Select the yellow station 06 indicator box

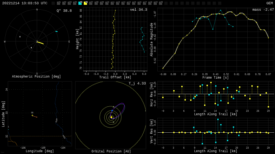click(x=85, y=3)
